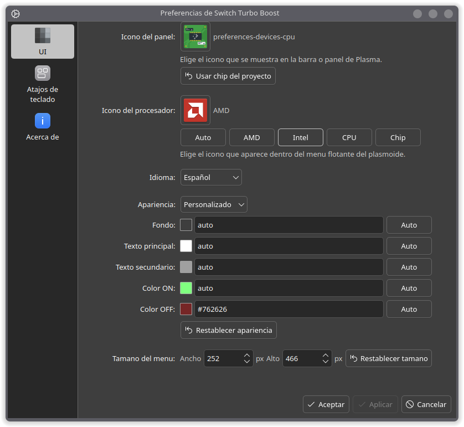Close the preferences window
Viewport: 464px width, 427px height.
[448, 14]
